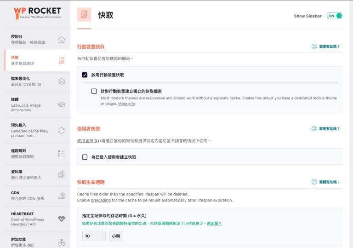Turn off the Show Sidebar switch
The width and height of the screenshot is (353, 248).
[334, 16]
